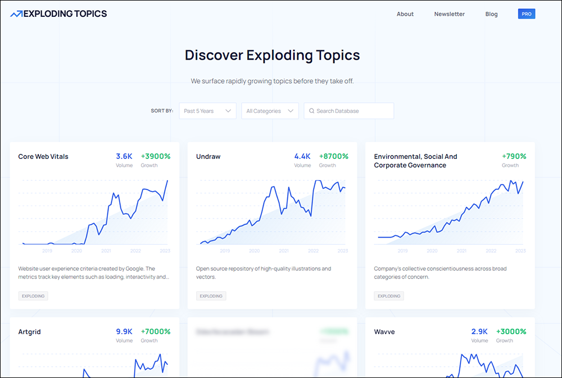Click the 3.6K volume value

point(124,156)
